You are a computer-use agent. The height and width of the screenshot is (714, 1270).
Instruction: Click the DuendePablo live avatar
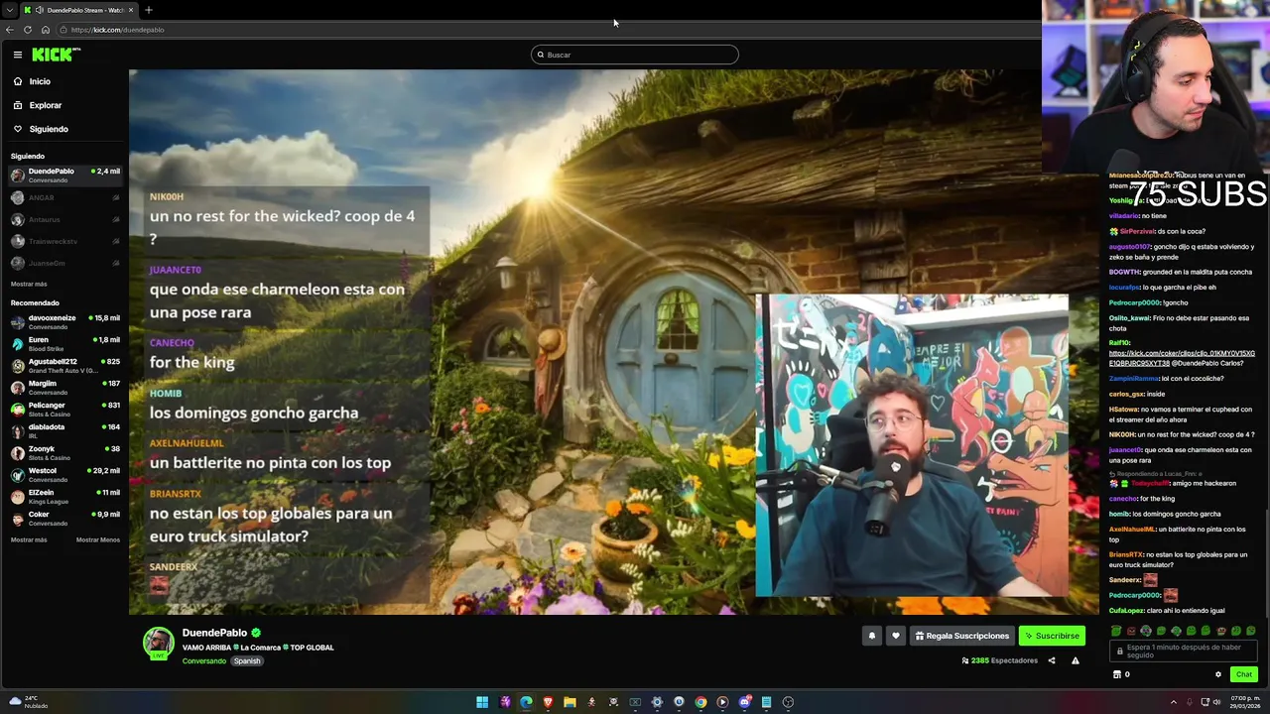[159, 644]
